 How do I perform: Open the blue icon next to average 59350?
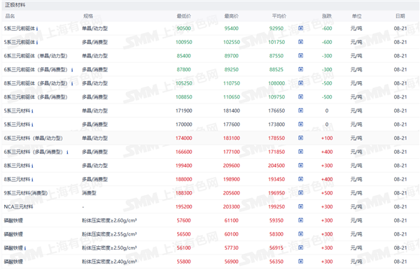(x=300, y=220)
